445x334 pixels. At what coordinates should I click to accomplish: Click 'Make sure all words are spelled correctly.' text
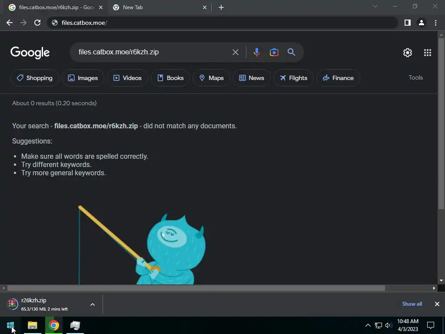tap(85, 156)
